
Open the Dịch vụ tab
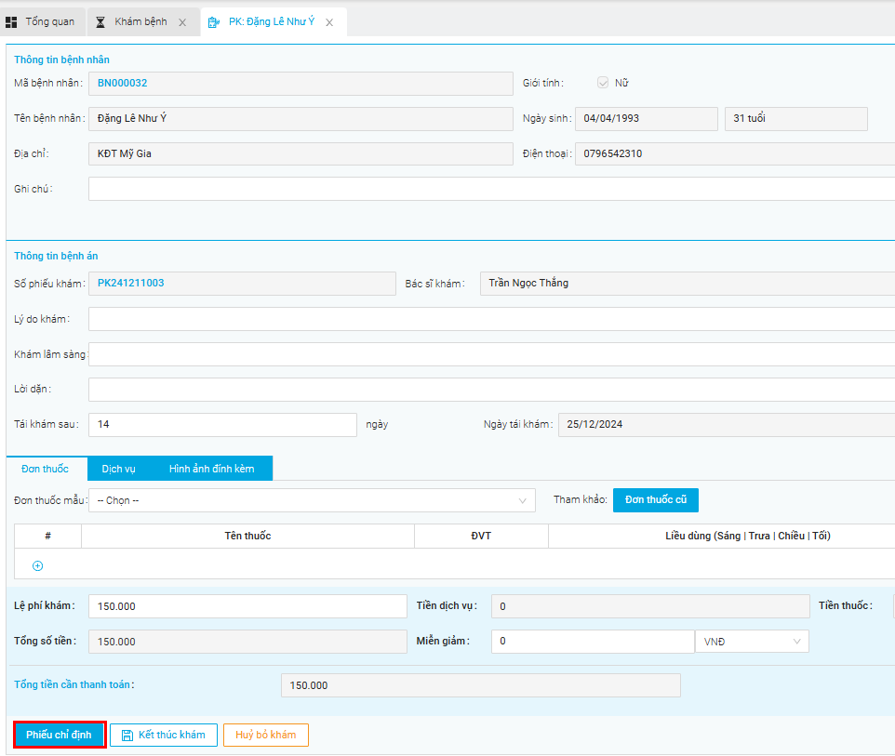click(x=119, y=469)
